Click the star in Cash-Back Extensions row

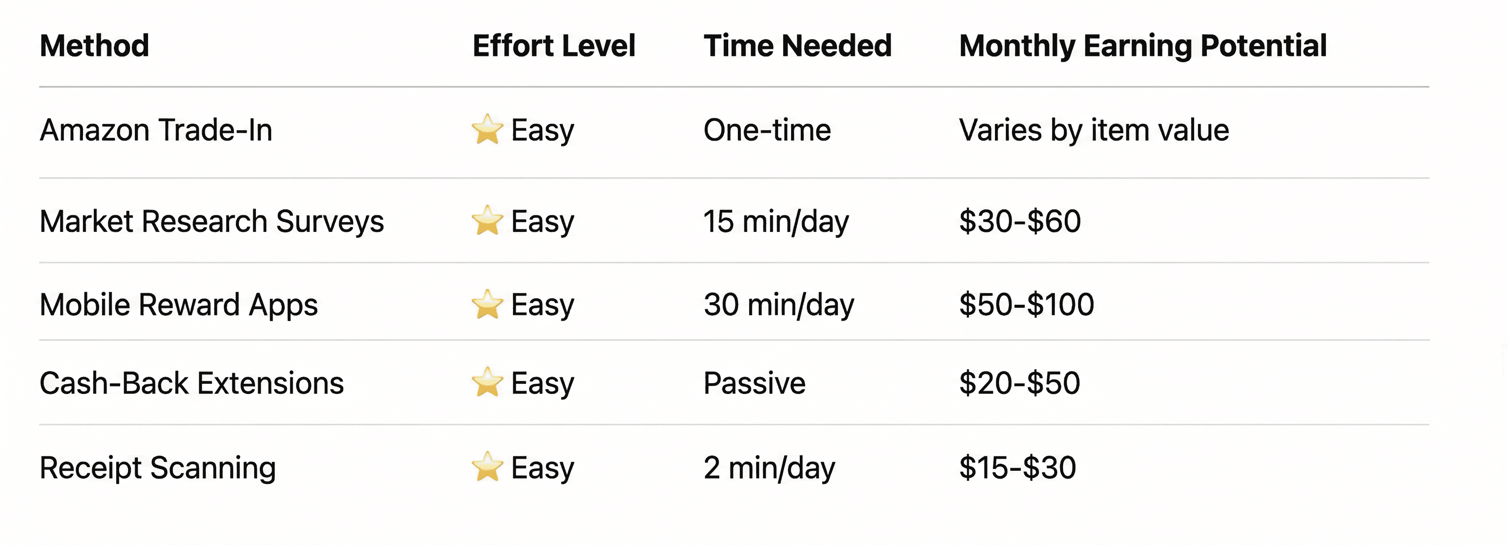(487, 383)
